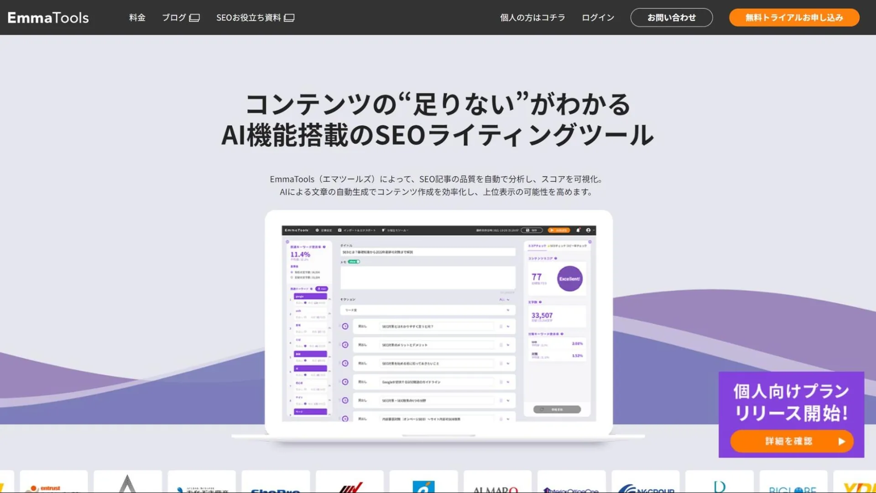Click the ログイン login link
876x493 pixels.
[598, 17]
